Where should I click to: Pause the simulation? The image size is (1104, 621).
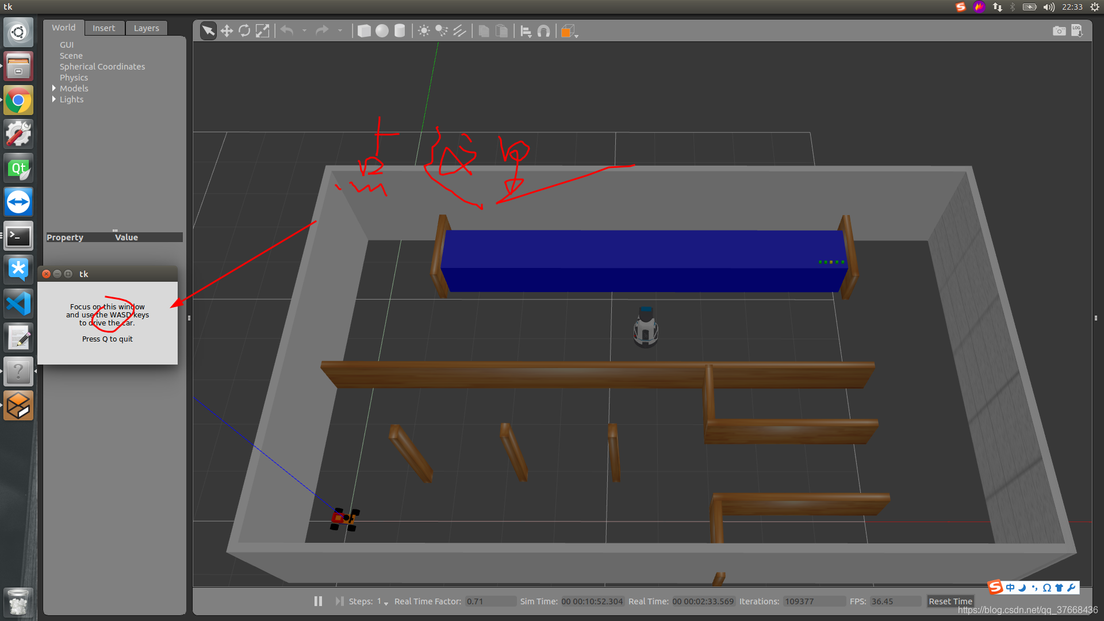(318, 601)
